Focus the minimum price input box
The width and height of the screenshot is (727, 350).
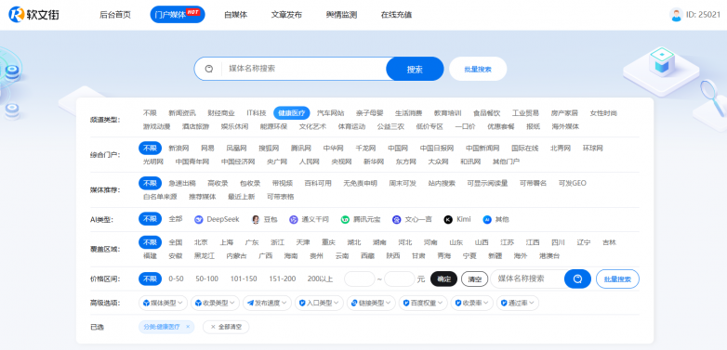point(360,279)
